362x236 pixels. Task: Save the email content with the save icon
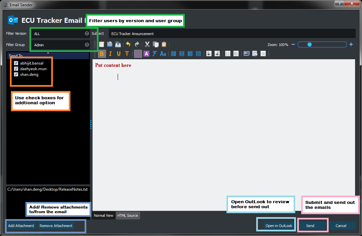click(118, 44)
